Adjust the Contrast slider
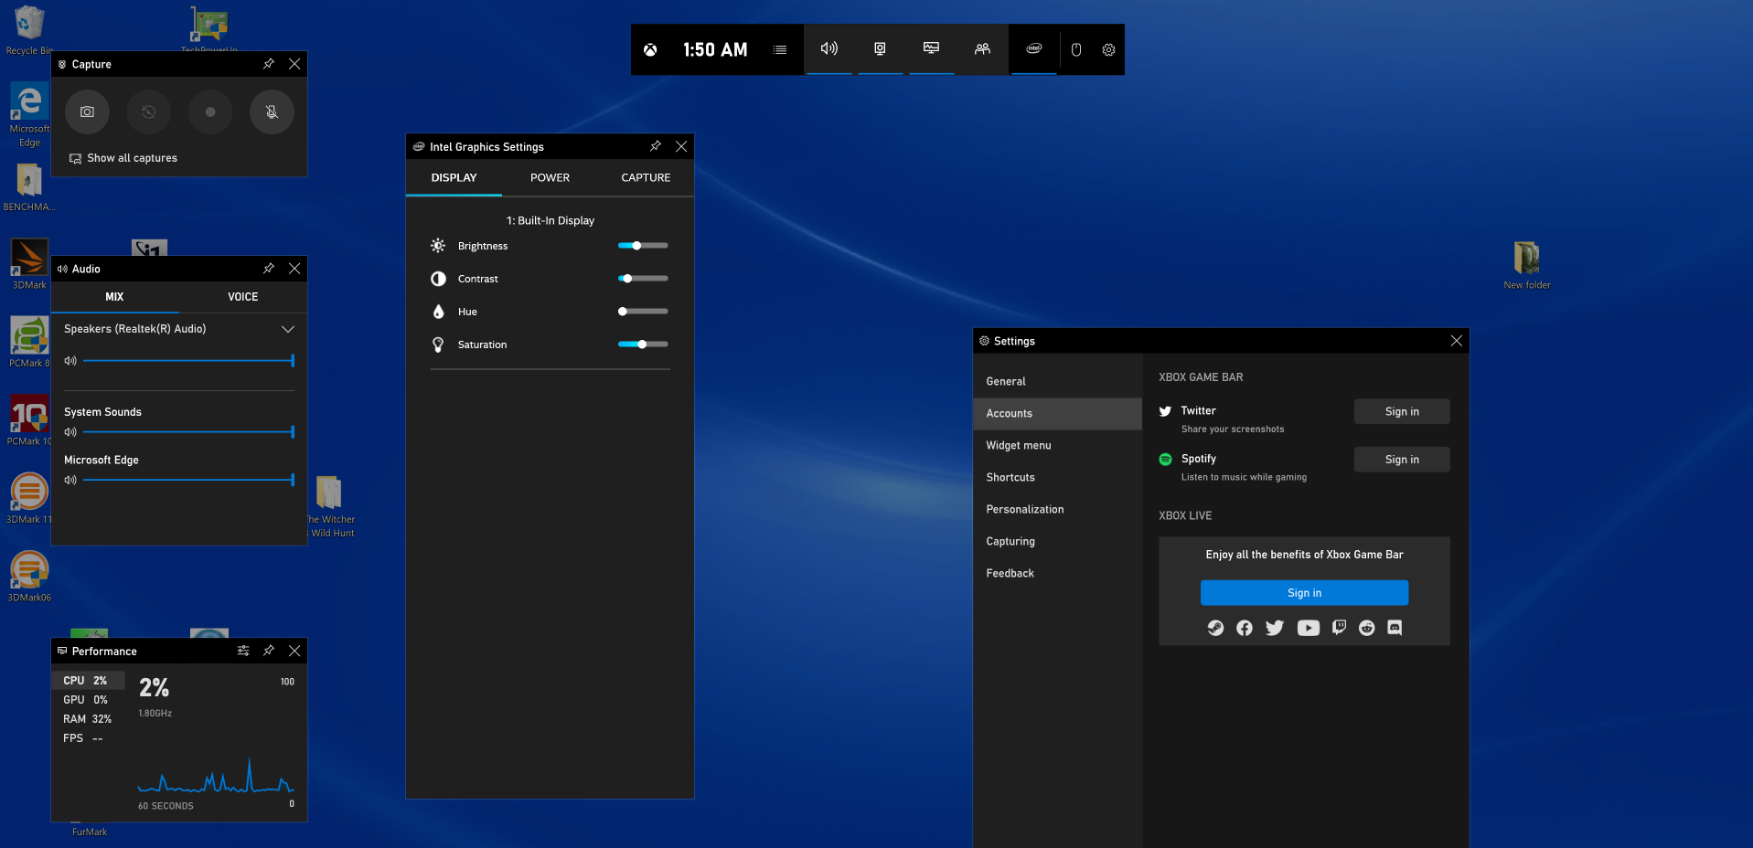The height and width of the screenshot is (848, 1753). [643, 279]
